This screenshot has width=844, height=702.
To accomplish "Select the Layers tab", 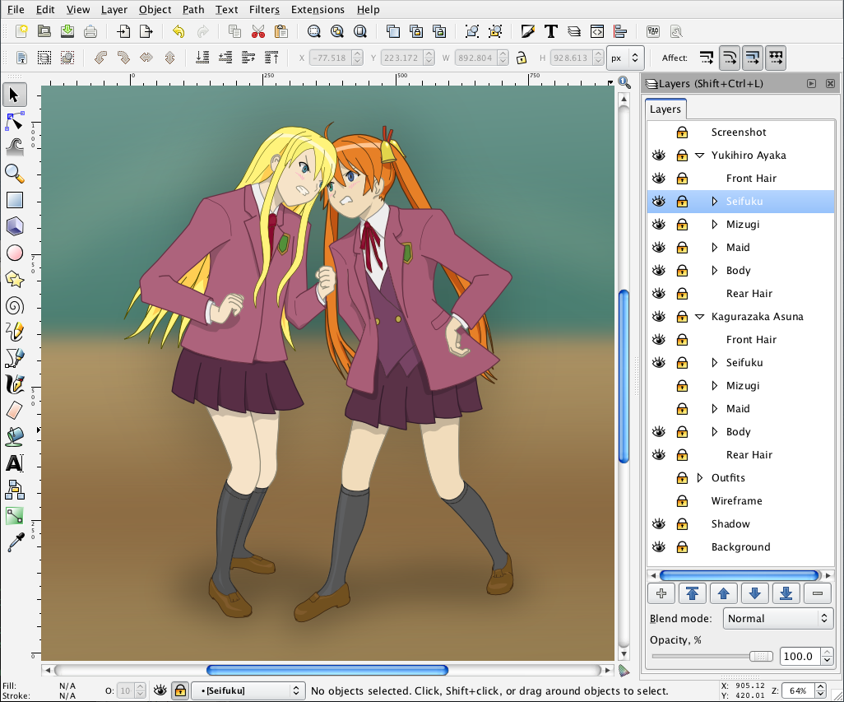I will (x=665, y=109).
